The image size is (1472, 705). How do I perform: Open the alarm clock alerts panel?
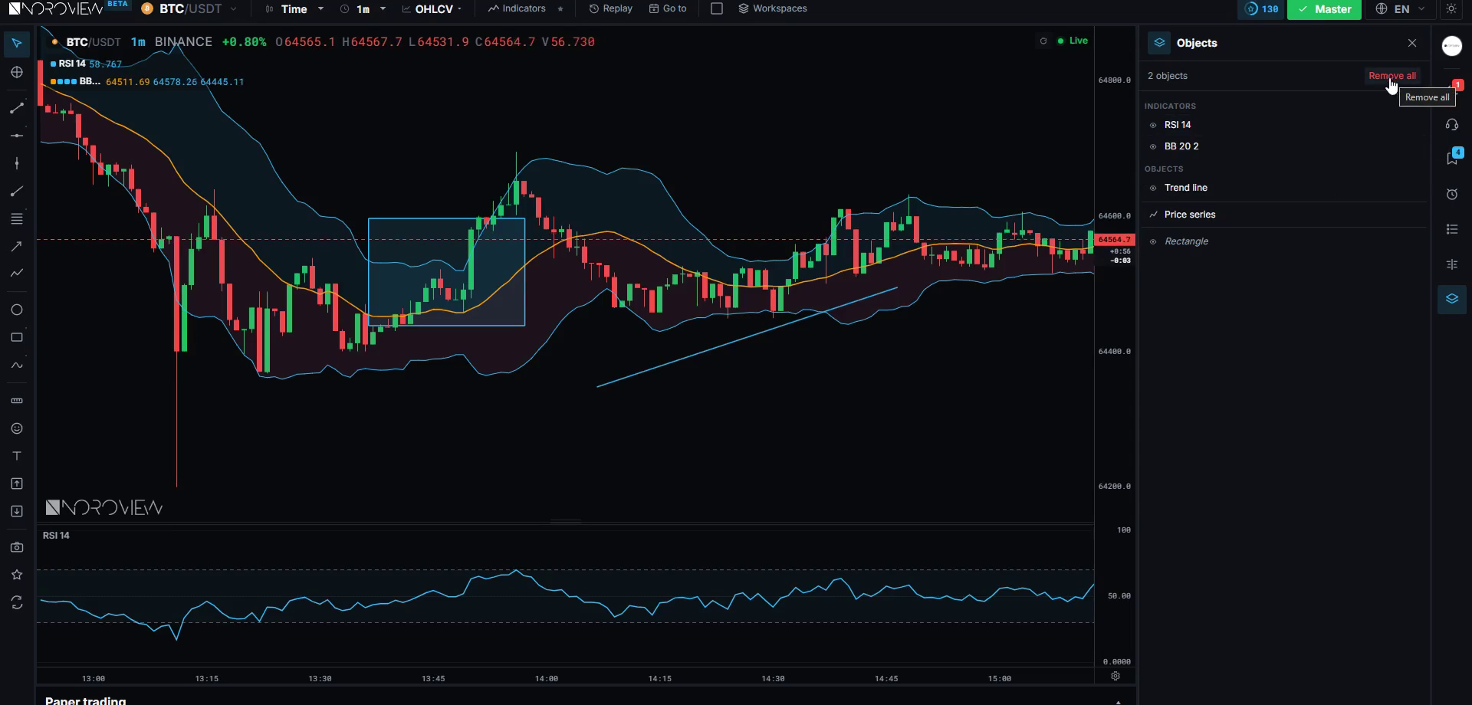1452,195
